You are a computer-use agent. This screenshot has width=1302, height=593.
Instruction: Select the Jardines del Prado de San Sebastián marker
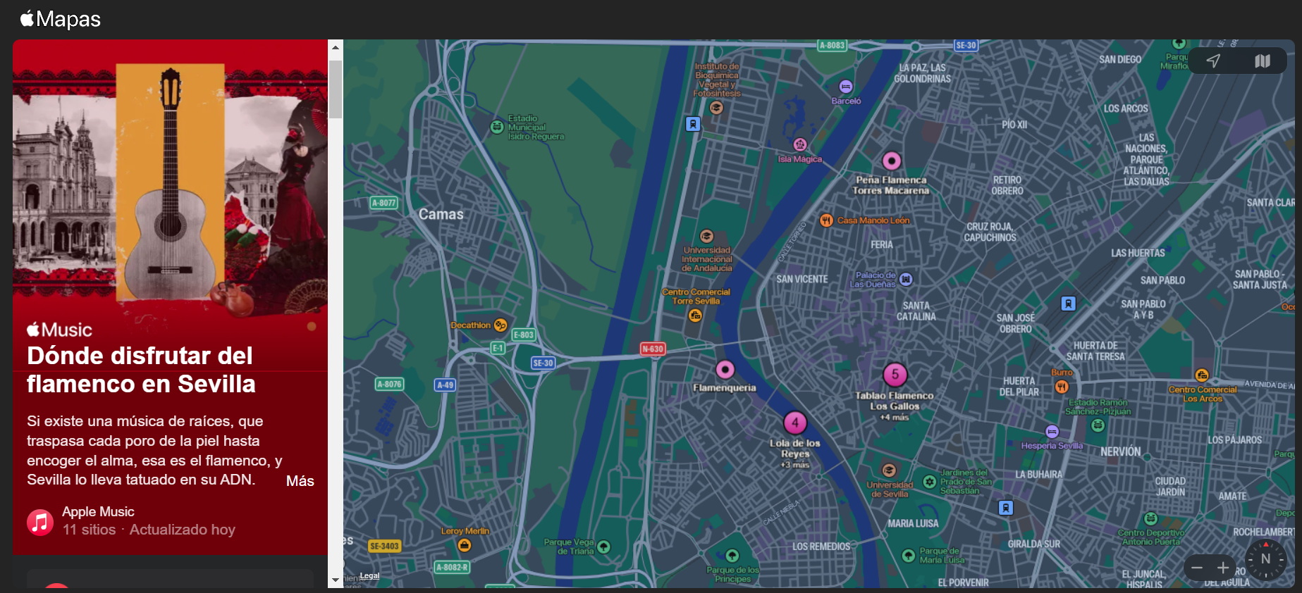tap(930, 482)
